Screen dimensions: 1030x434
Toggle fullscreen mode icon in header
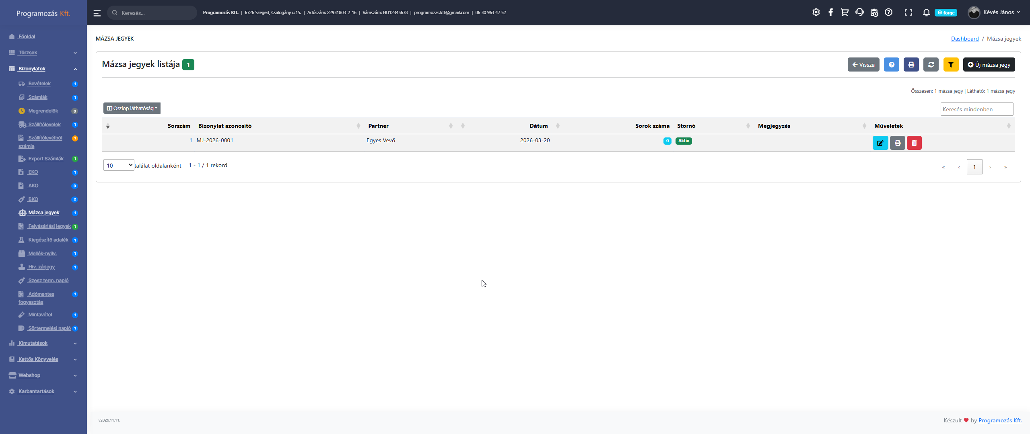pos(908,12)
